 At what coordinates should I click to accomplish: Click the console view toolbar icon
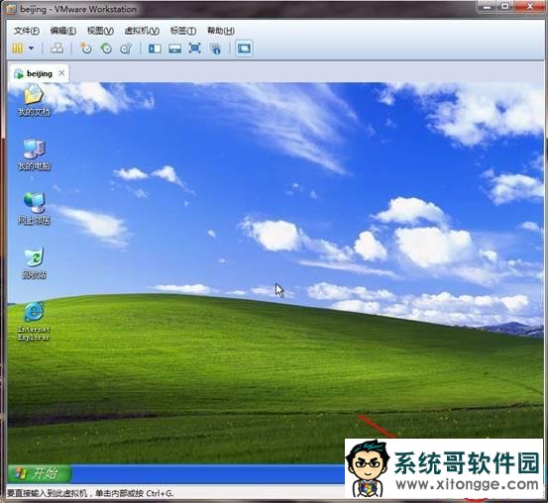pos(244,49)
